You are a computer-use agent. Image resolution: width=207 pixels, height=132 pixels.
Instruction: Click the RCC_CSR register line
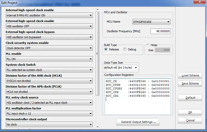coord(138,92)
